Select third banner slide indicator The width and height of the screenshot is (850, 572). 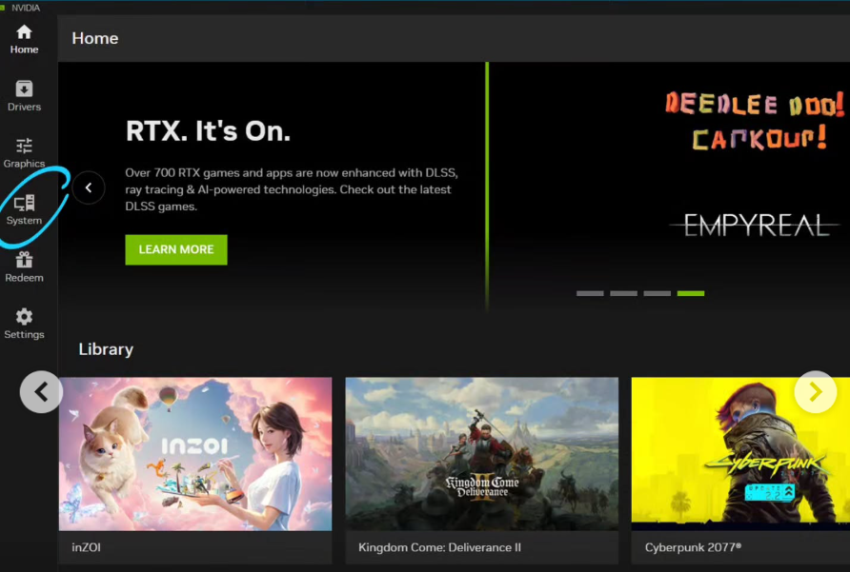pos(657,293)
